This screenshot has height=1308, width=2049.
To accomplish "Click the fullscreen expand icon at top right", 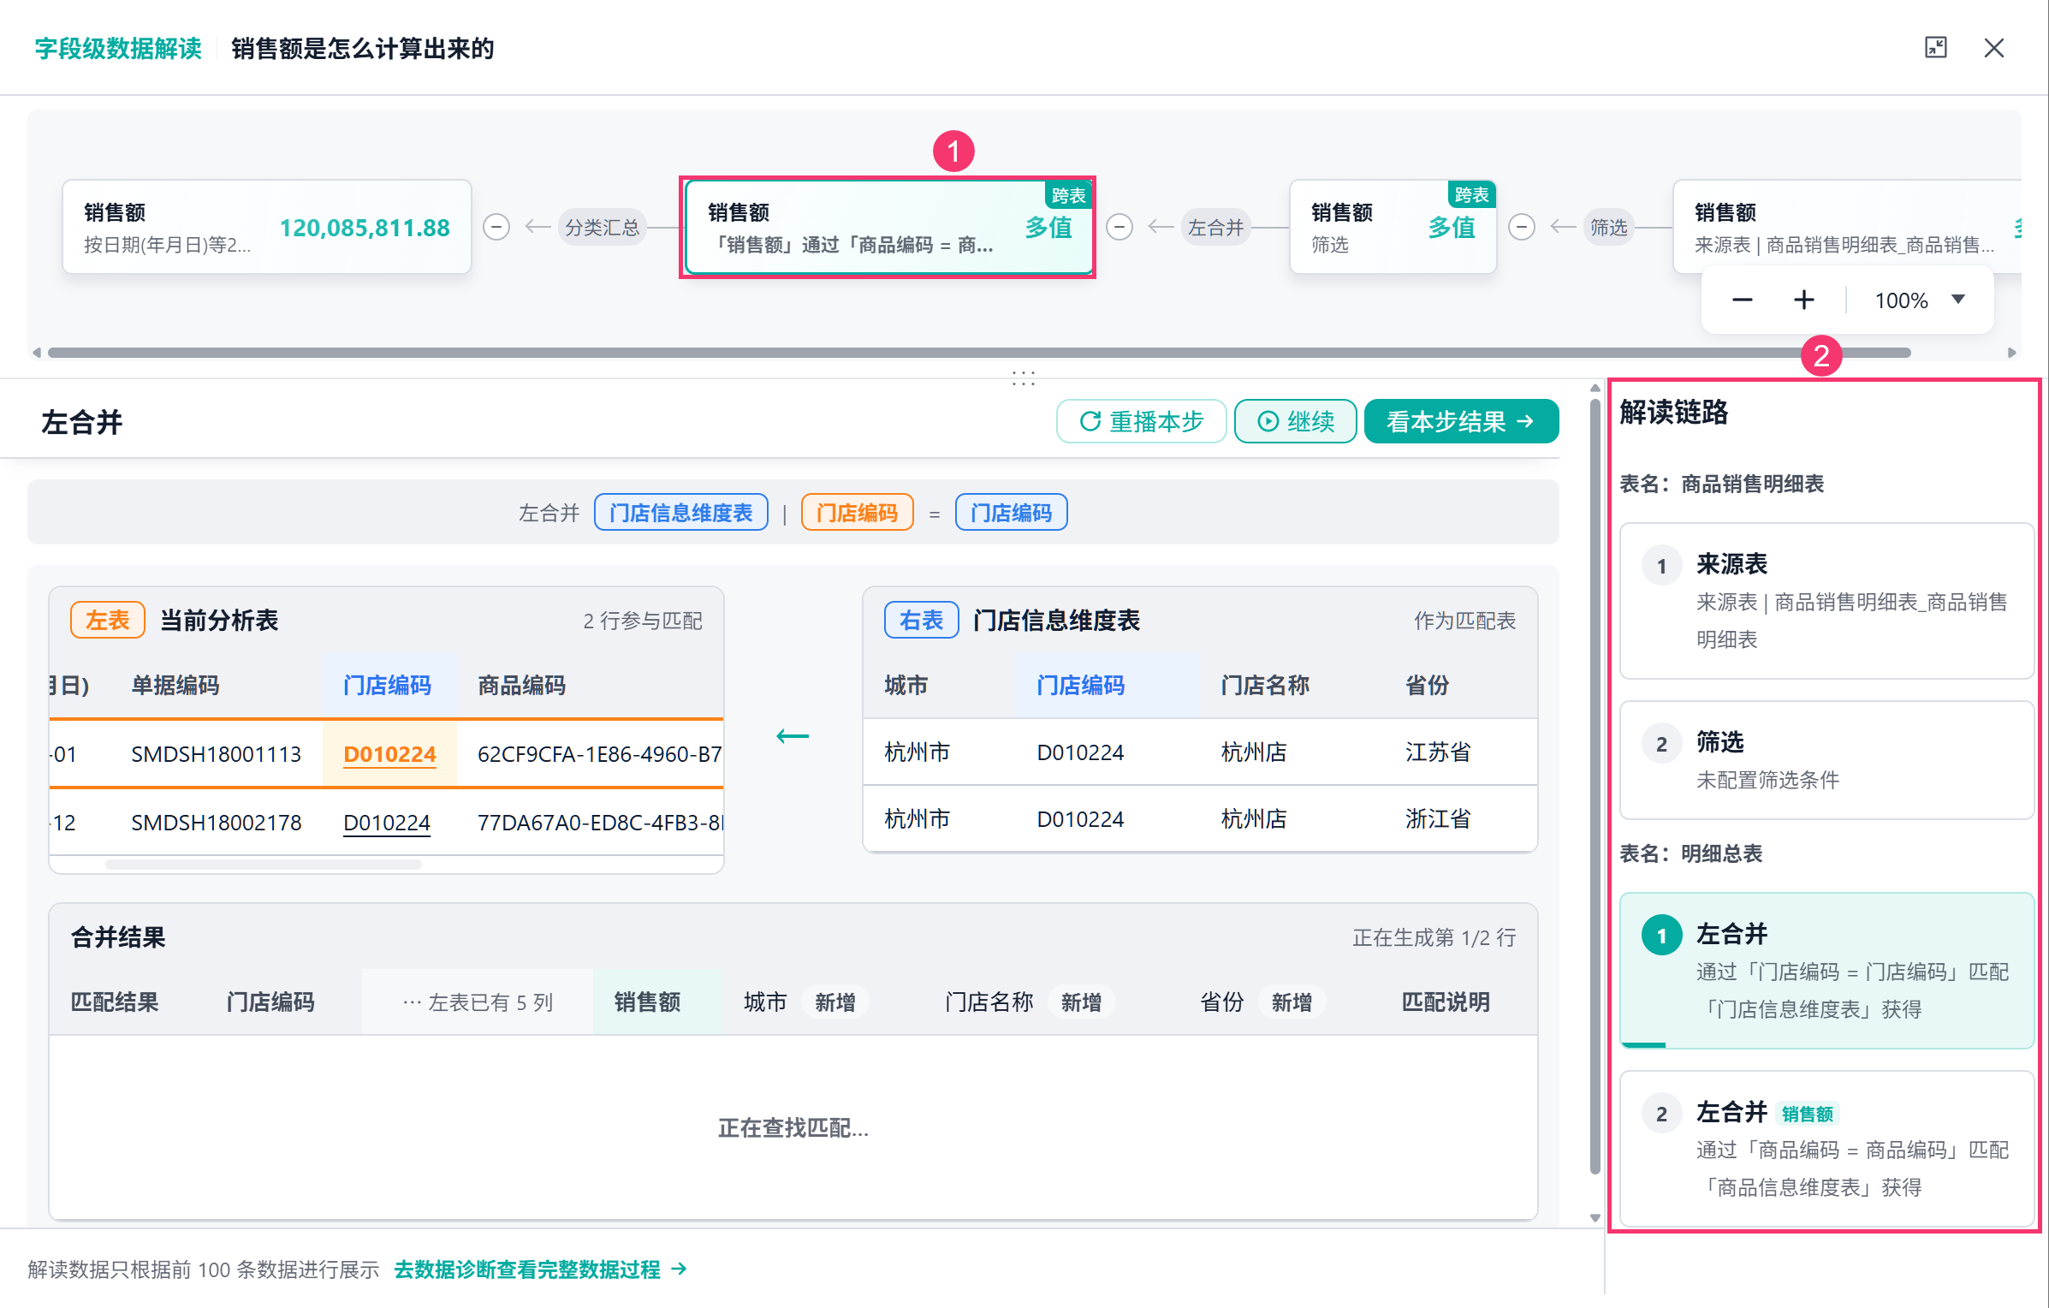I will (x=1935, y=47).
